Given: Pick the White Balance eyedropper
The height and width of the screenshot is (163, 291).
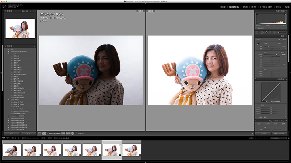Looking at the screenshot, I should click(258, 44).
